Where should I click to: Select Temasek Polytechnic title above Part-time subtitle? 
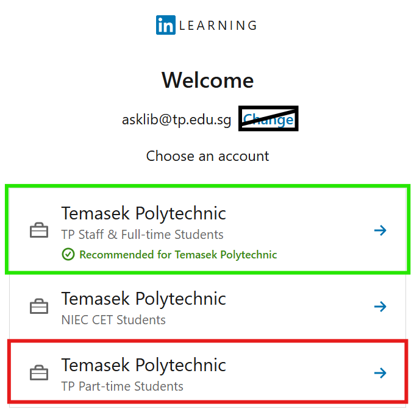(143, 365)
